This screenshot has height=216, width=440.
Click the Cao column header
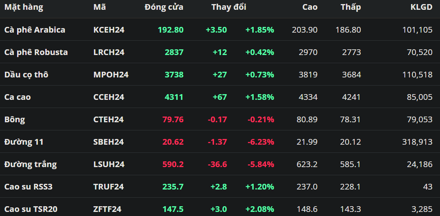pos(310,7)
